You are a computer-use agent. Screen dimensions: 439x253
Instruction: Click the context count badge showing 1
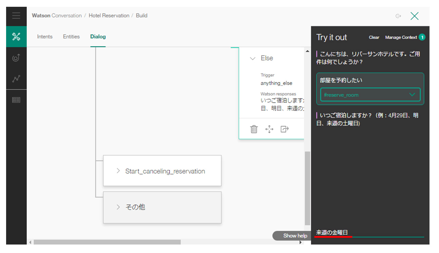[422, 37]
